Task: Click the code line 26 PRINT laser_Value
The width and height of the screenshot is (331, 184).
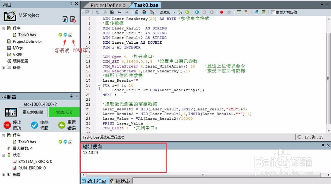Action: point(122,123)
